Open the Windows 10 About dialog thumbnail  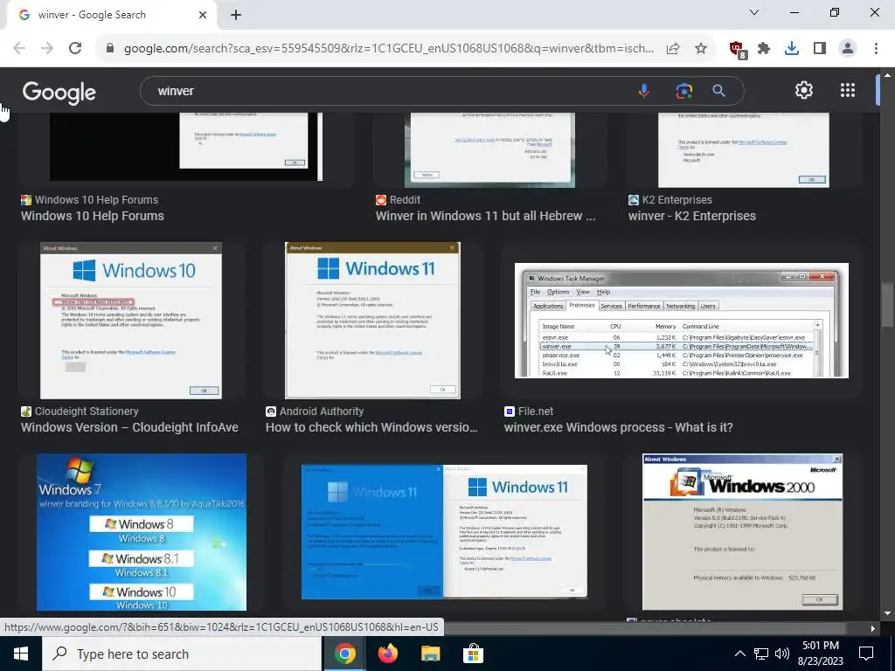pyautogui.click(x=131, y=321)
